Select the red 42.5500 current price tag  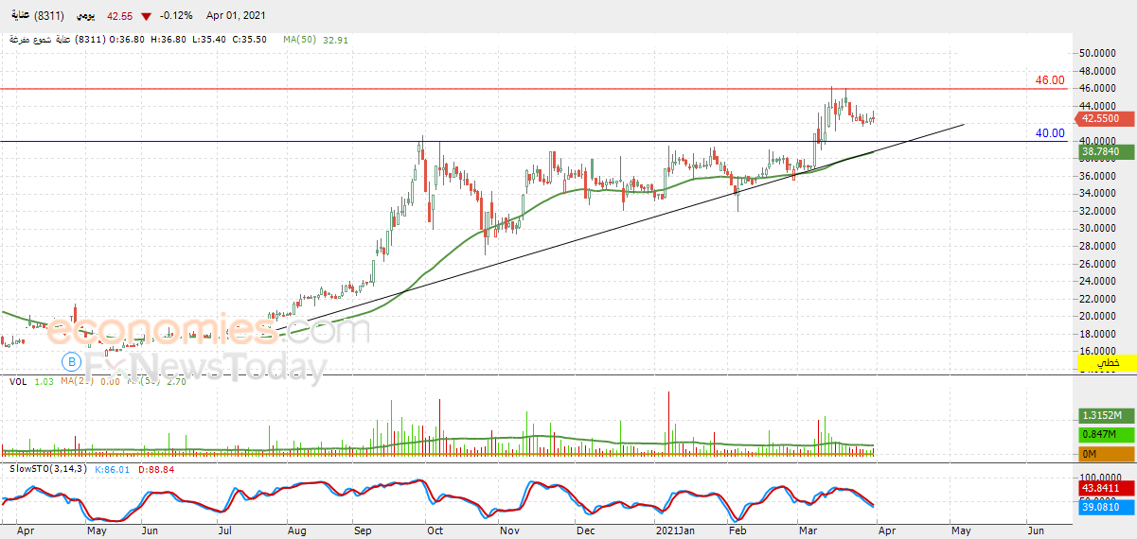[1107, 118]
